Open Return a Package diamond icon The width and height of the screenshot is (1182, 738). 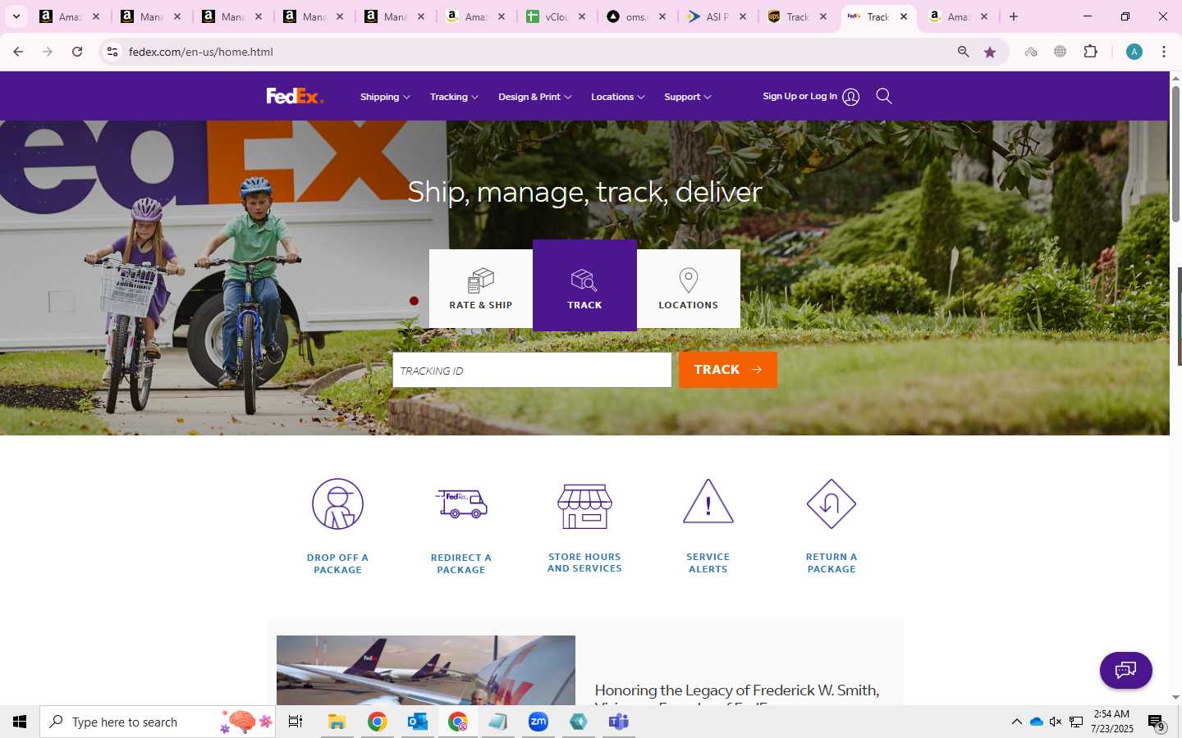tap(832, 503)
